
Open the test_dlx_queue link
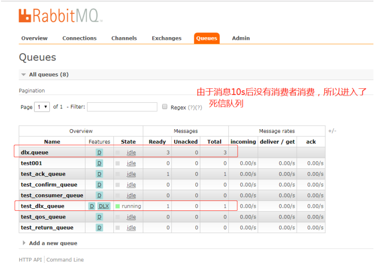(42, 206)
